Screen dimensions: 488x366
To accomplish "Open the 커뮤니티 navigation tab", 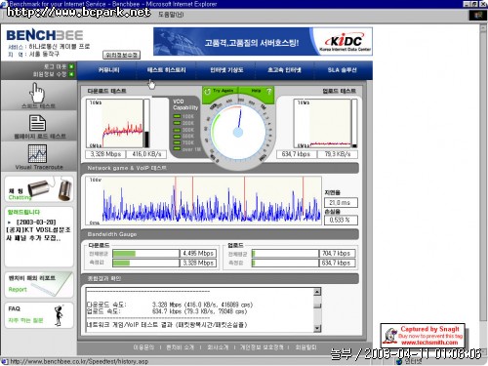I will click(108, 70).
